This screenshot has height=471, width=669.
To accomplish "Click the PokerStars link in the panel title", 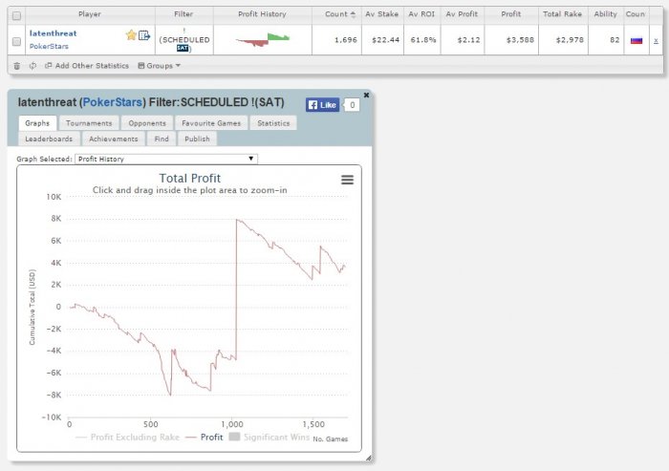I will 112,102.
